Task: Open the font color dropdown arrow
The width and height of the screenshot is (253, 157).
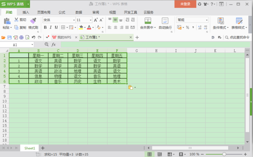Action: (x=93, y=28)
